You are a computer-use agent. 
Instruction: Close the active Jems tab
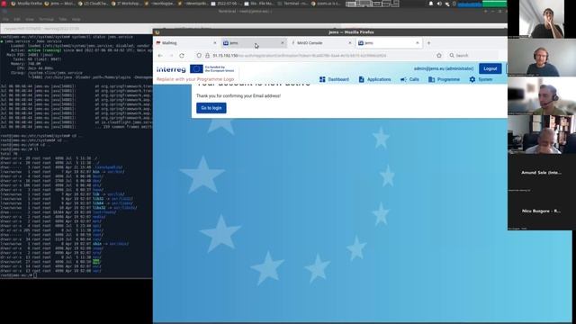[x=418, y=43]
